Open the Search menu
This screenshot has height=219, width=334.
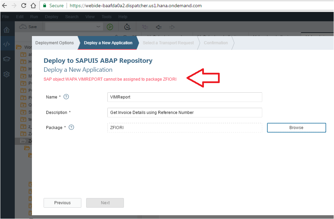point(72,16)
